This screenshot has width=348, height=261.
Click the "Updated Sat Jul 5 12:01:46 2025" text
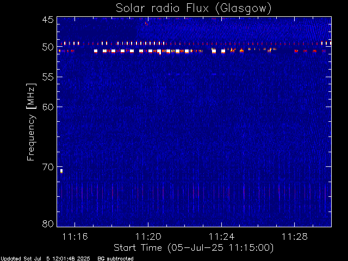[x=45, y=259]
